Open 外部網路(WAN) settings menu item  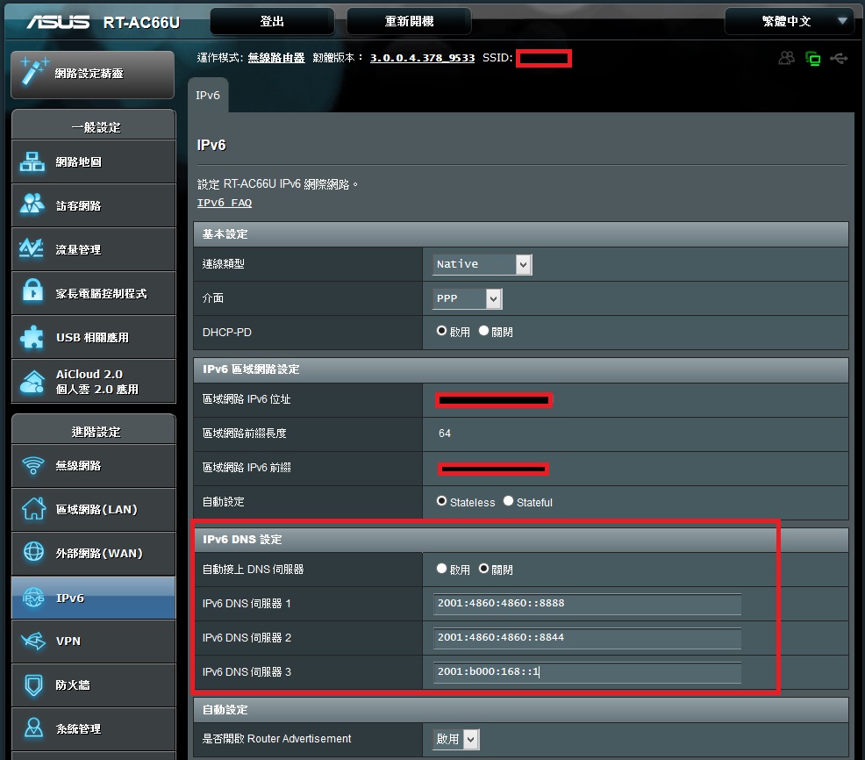pos(94,553)
